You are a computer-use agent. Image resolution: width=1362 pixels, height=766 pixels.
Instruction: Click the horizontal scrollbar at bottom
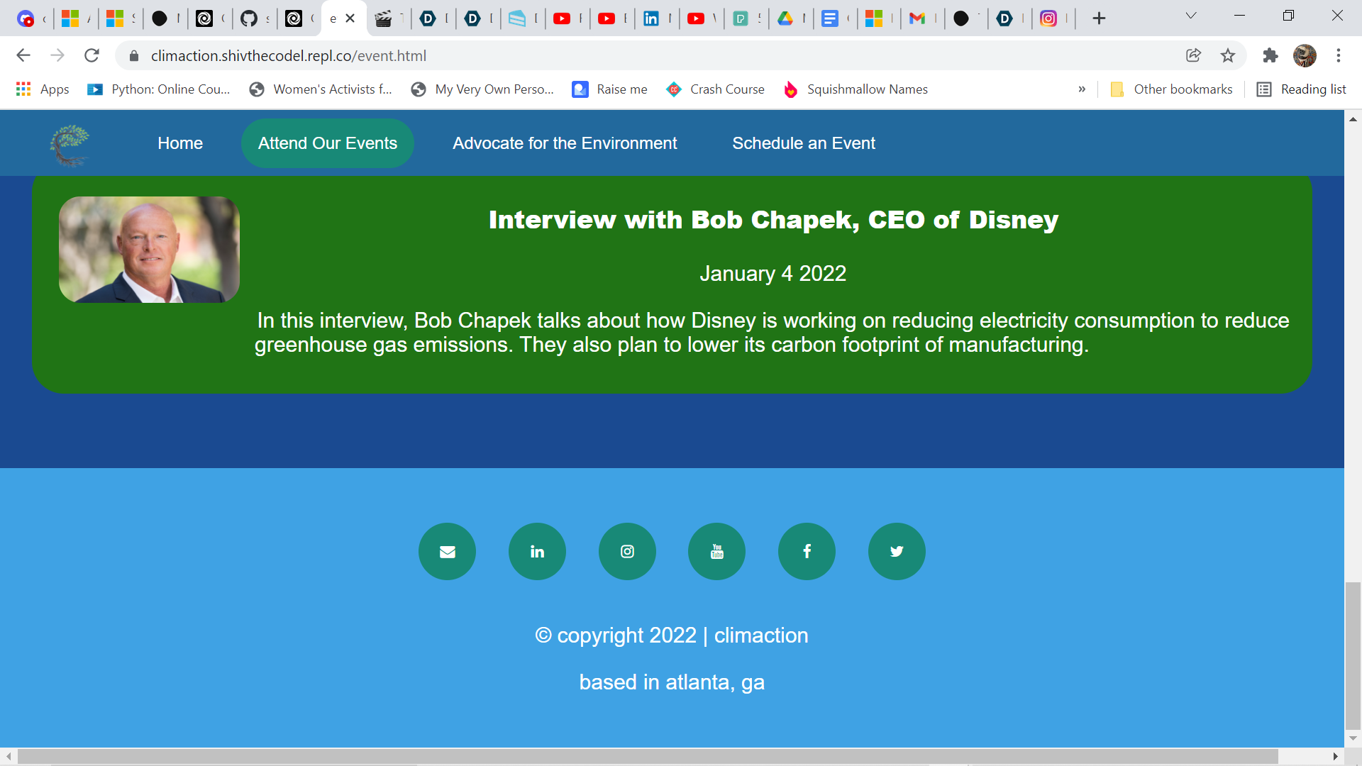pyautogui.click(x=647, y=756)
